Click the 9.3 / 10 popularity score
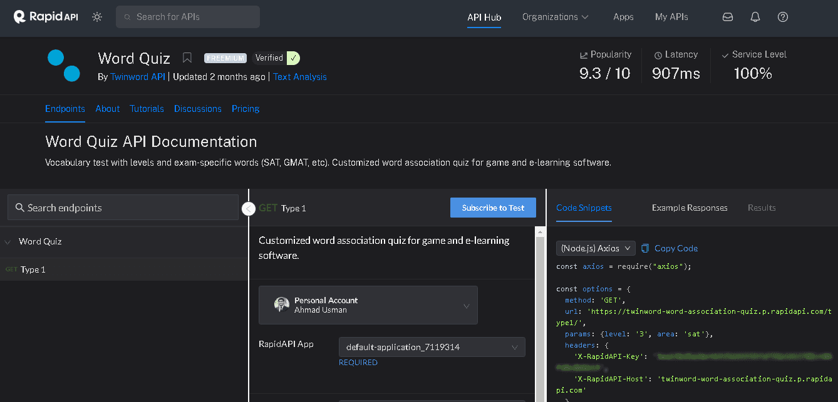This screenshot has width=838, height=402. (605, 74)
